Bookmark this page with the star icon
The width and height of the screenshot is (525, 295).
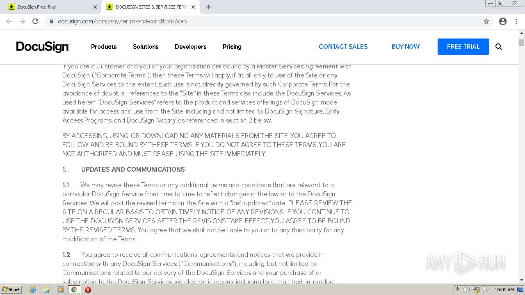coord(486,21)
